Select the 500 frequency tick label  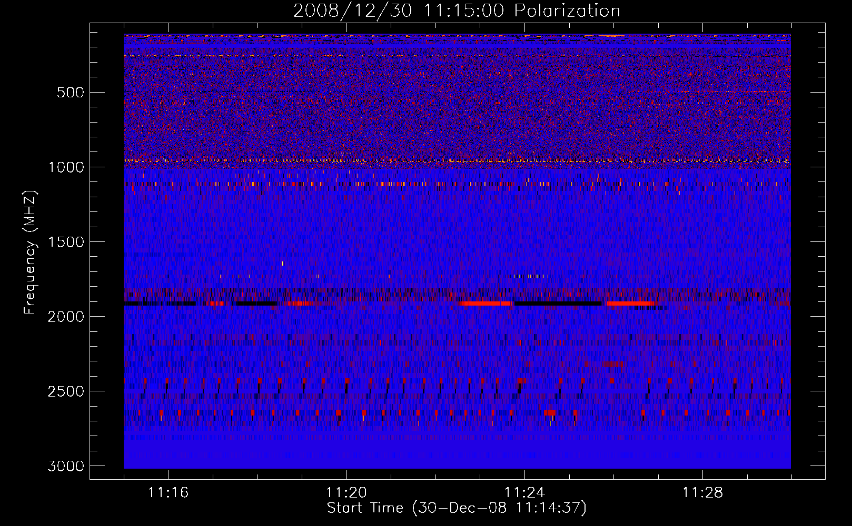coord(70,93)
